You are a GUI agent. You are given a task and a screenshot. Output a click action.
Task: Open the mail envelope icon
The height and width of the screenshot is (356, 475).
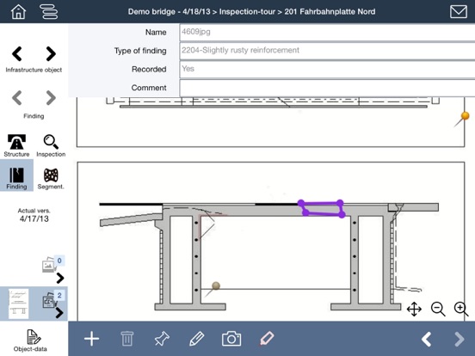459,11
